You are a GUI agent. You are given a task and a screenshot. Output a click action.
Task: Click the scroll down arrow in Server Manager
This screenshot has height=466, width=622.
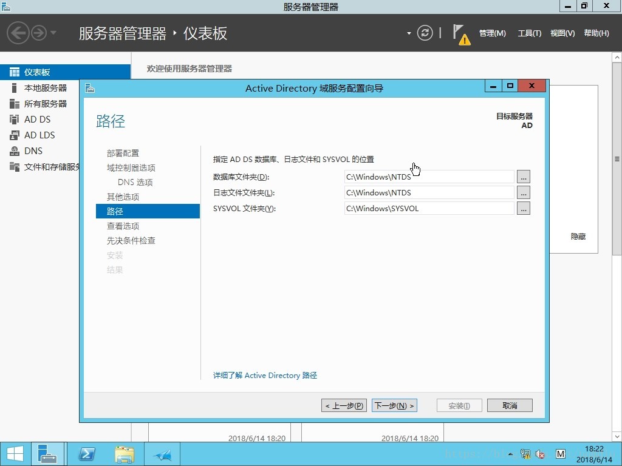pyautogui.click(x=617, y=437)
